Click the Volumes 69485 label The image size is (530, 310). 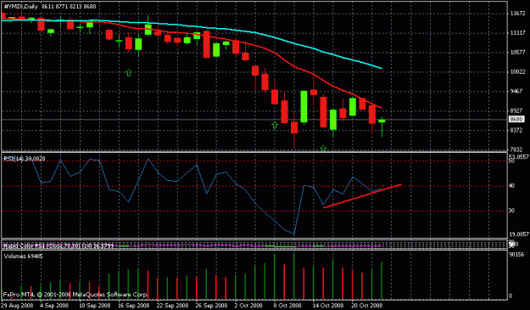24,256
